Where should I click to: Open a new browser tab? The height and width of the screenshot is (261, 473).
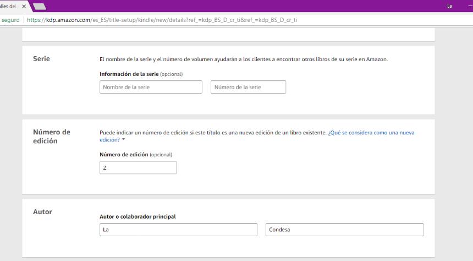[40, 7]
